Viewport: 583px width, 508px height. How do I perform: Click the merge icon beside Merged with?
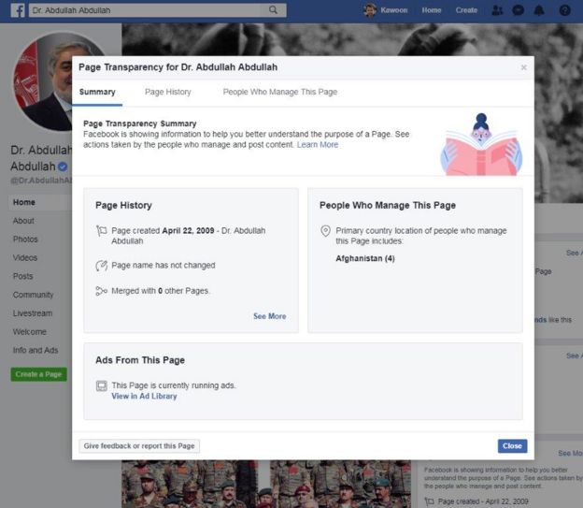(x=101, y=291)
